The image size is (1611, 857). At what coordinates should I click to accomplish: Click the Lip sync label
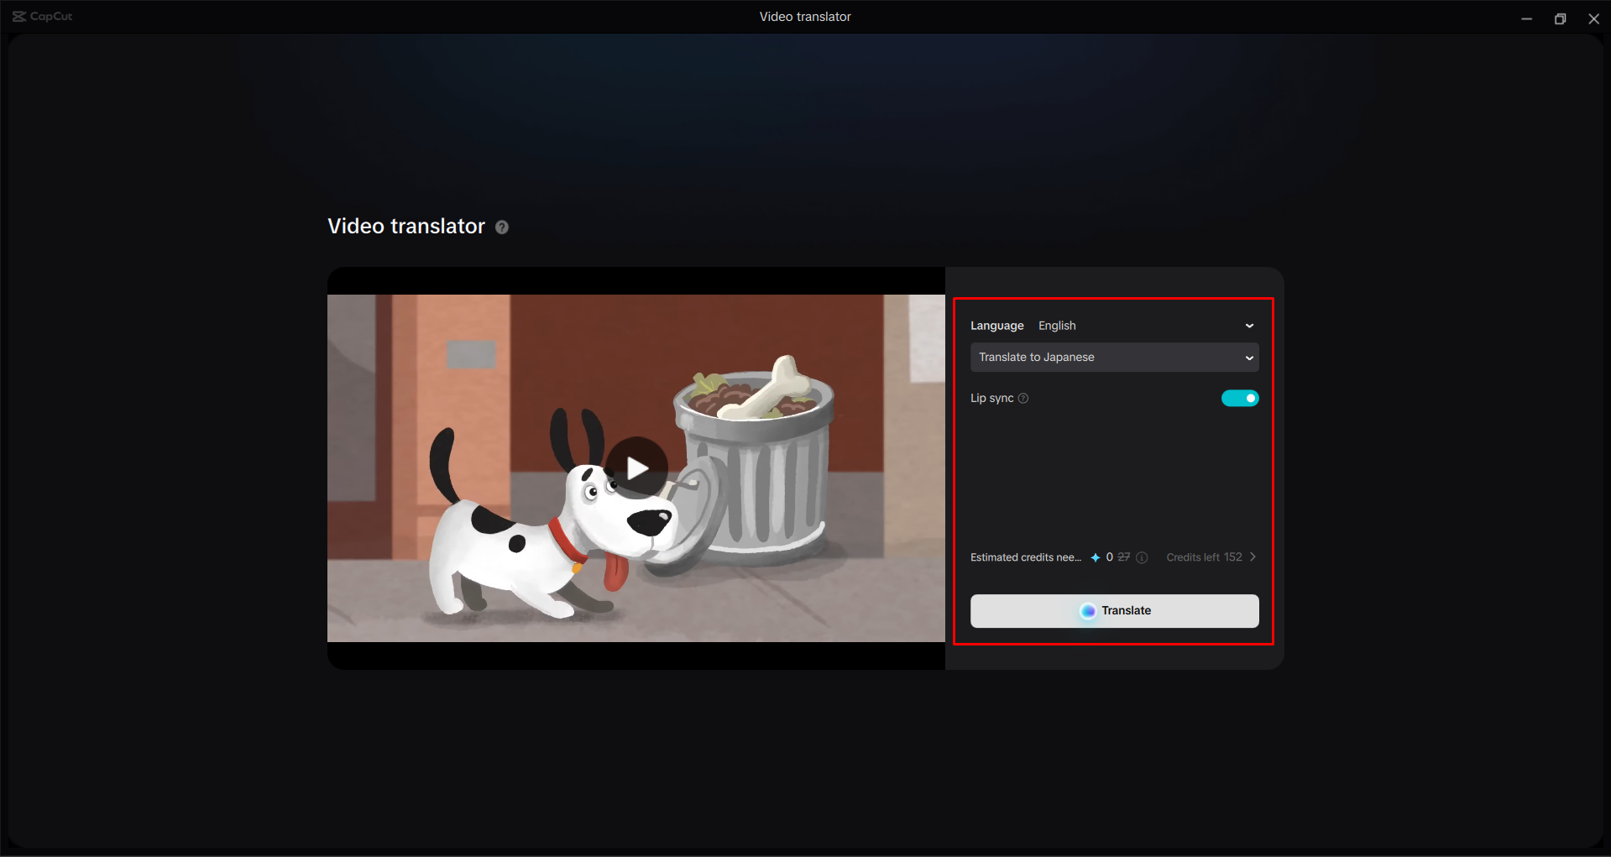point(992,398)
